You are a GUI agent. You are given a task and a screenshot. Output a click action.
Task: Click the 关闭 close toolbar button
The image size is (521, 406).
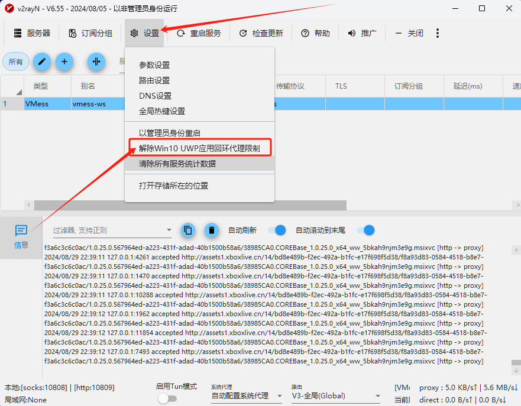(x=409, y=33)
